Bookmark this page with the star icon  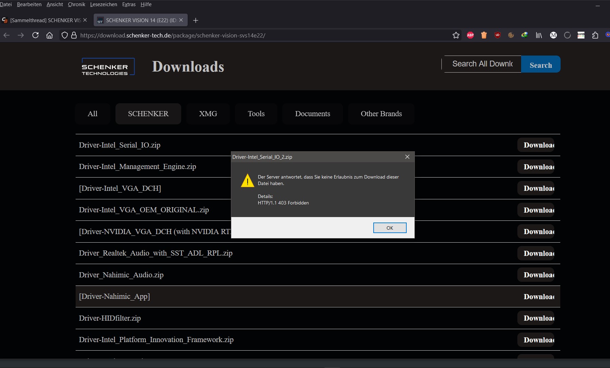tap(456, 35)
